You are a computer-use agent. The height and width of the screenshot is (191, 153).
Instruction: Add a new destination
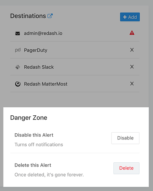click(130, 17)
